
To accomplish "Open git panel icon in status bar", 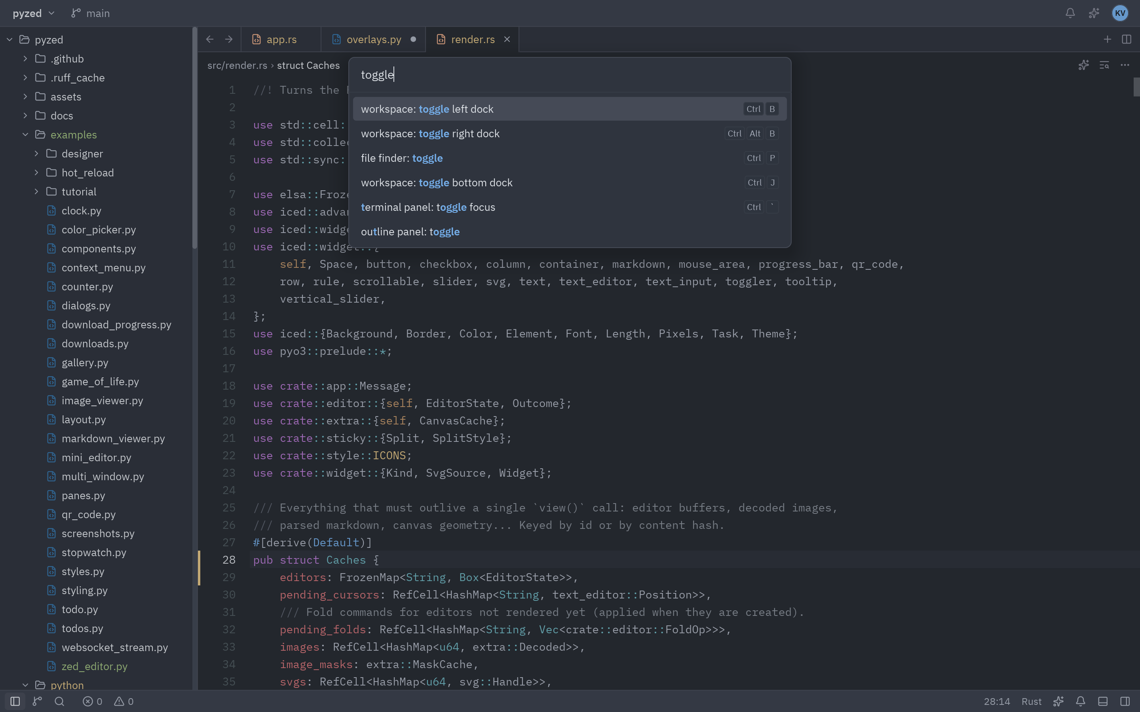I will pyautogui.click(x=37, y=701).
